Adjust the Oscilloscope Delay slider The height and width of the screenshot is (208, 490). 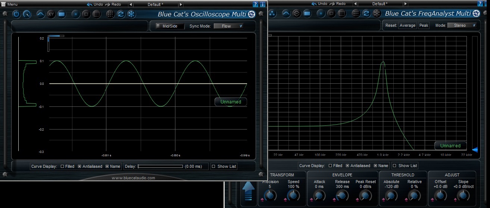(160, 166)
